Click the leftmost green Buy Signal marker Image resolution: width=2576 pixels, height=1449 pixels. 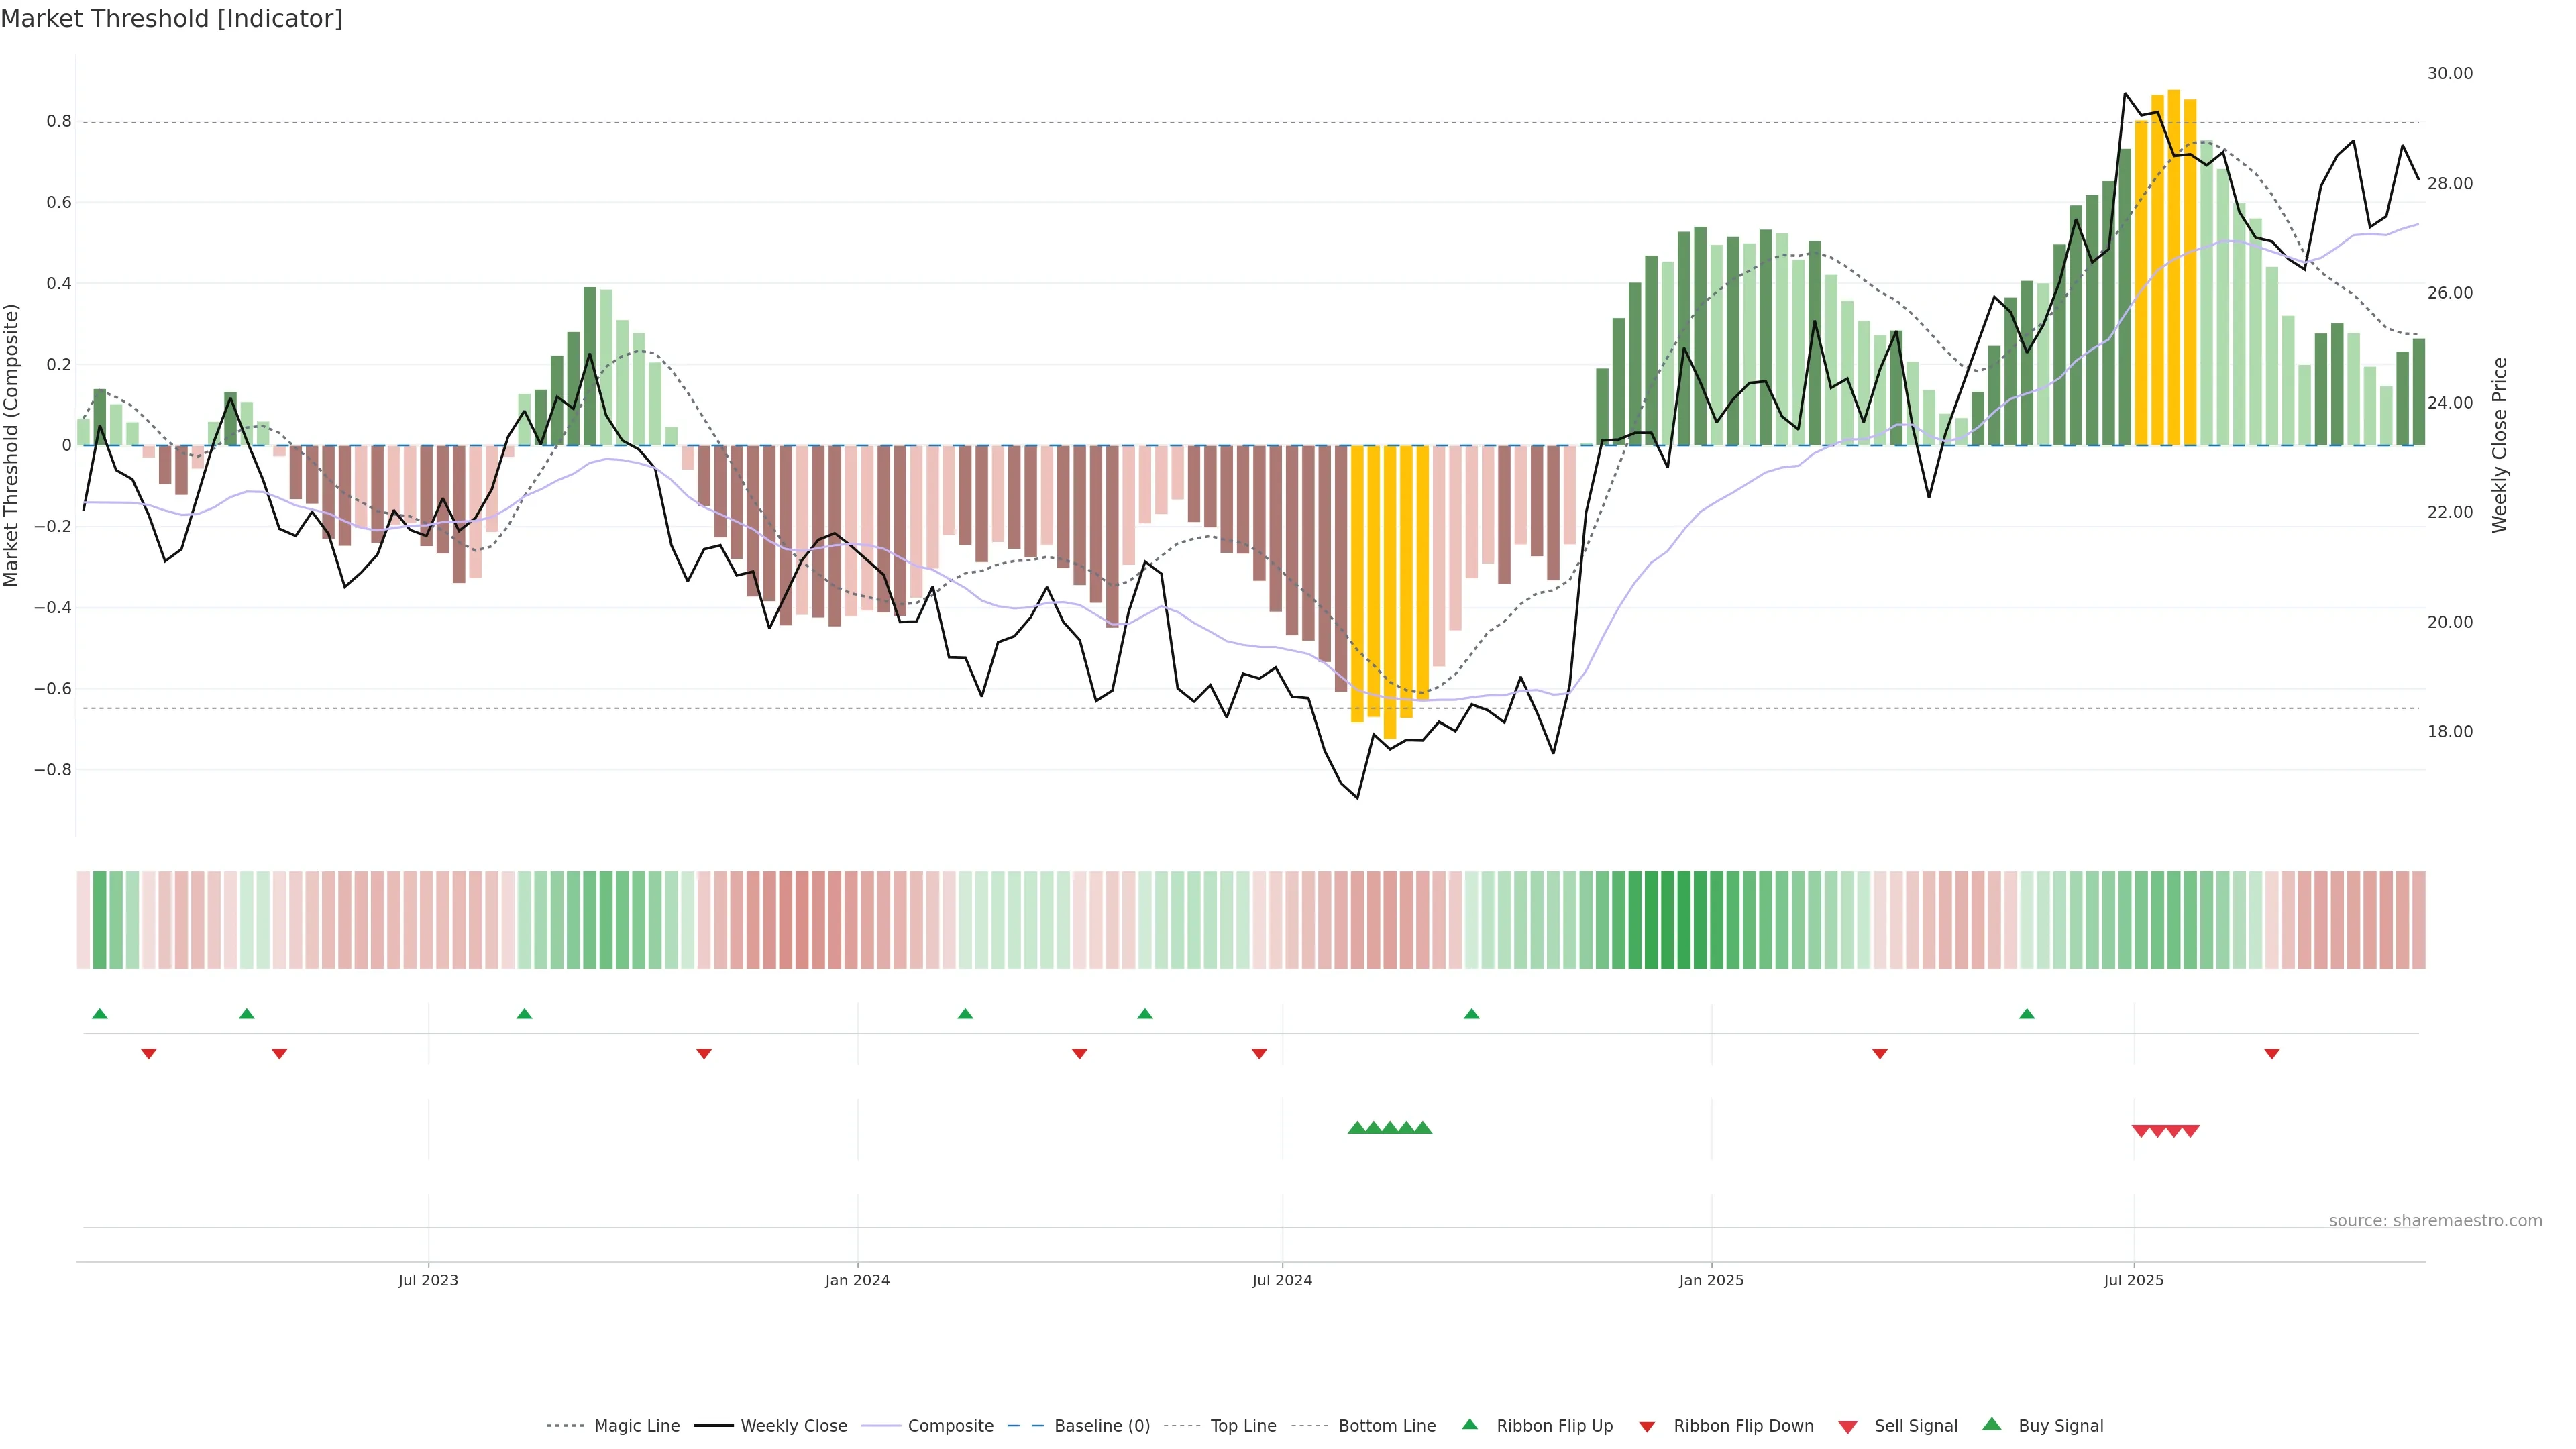point(1356,1128)
